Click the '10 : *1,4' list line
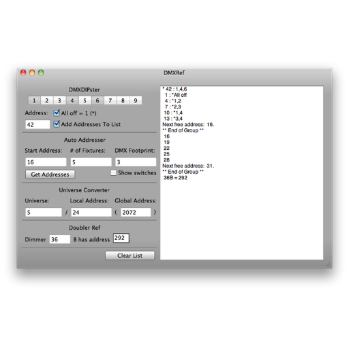349x349 pixels. tap(173, 112)
